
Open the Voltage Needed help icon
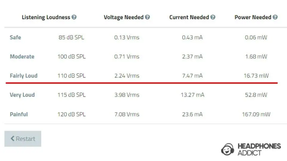[x=147, y=17]
